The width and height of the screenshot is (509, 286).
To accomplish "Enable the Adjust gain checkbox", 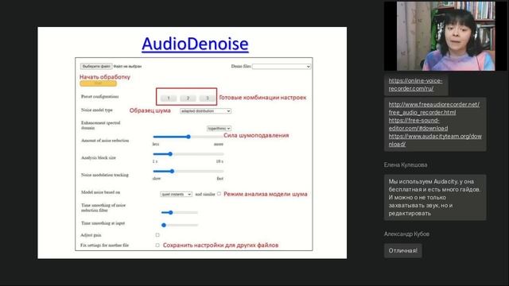I will (x=157, y=235).
